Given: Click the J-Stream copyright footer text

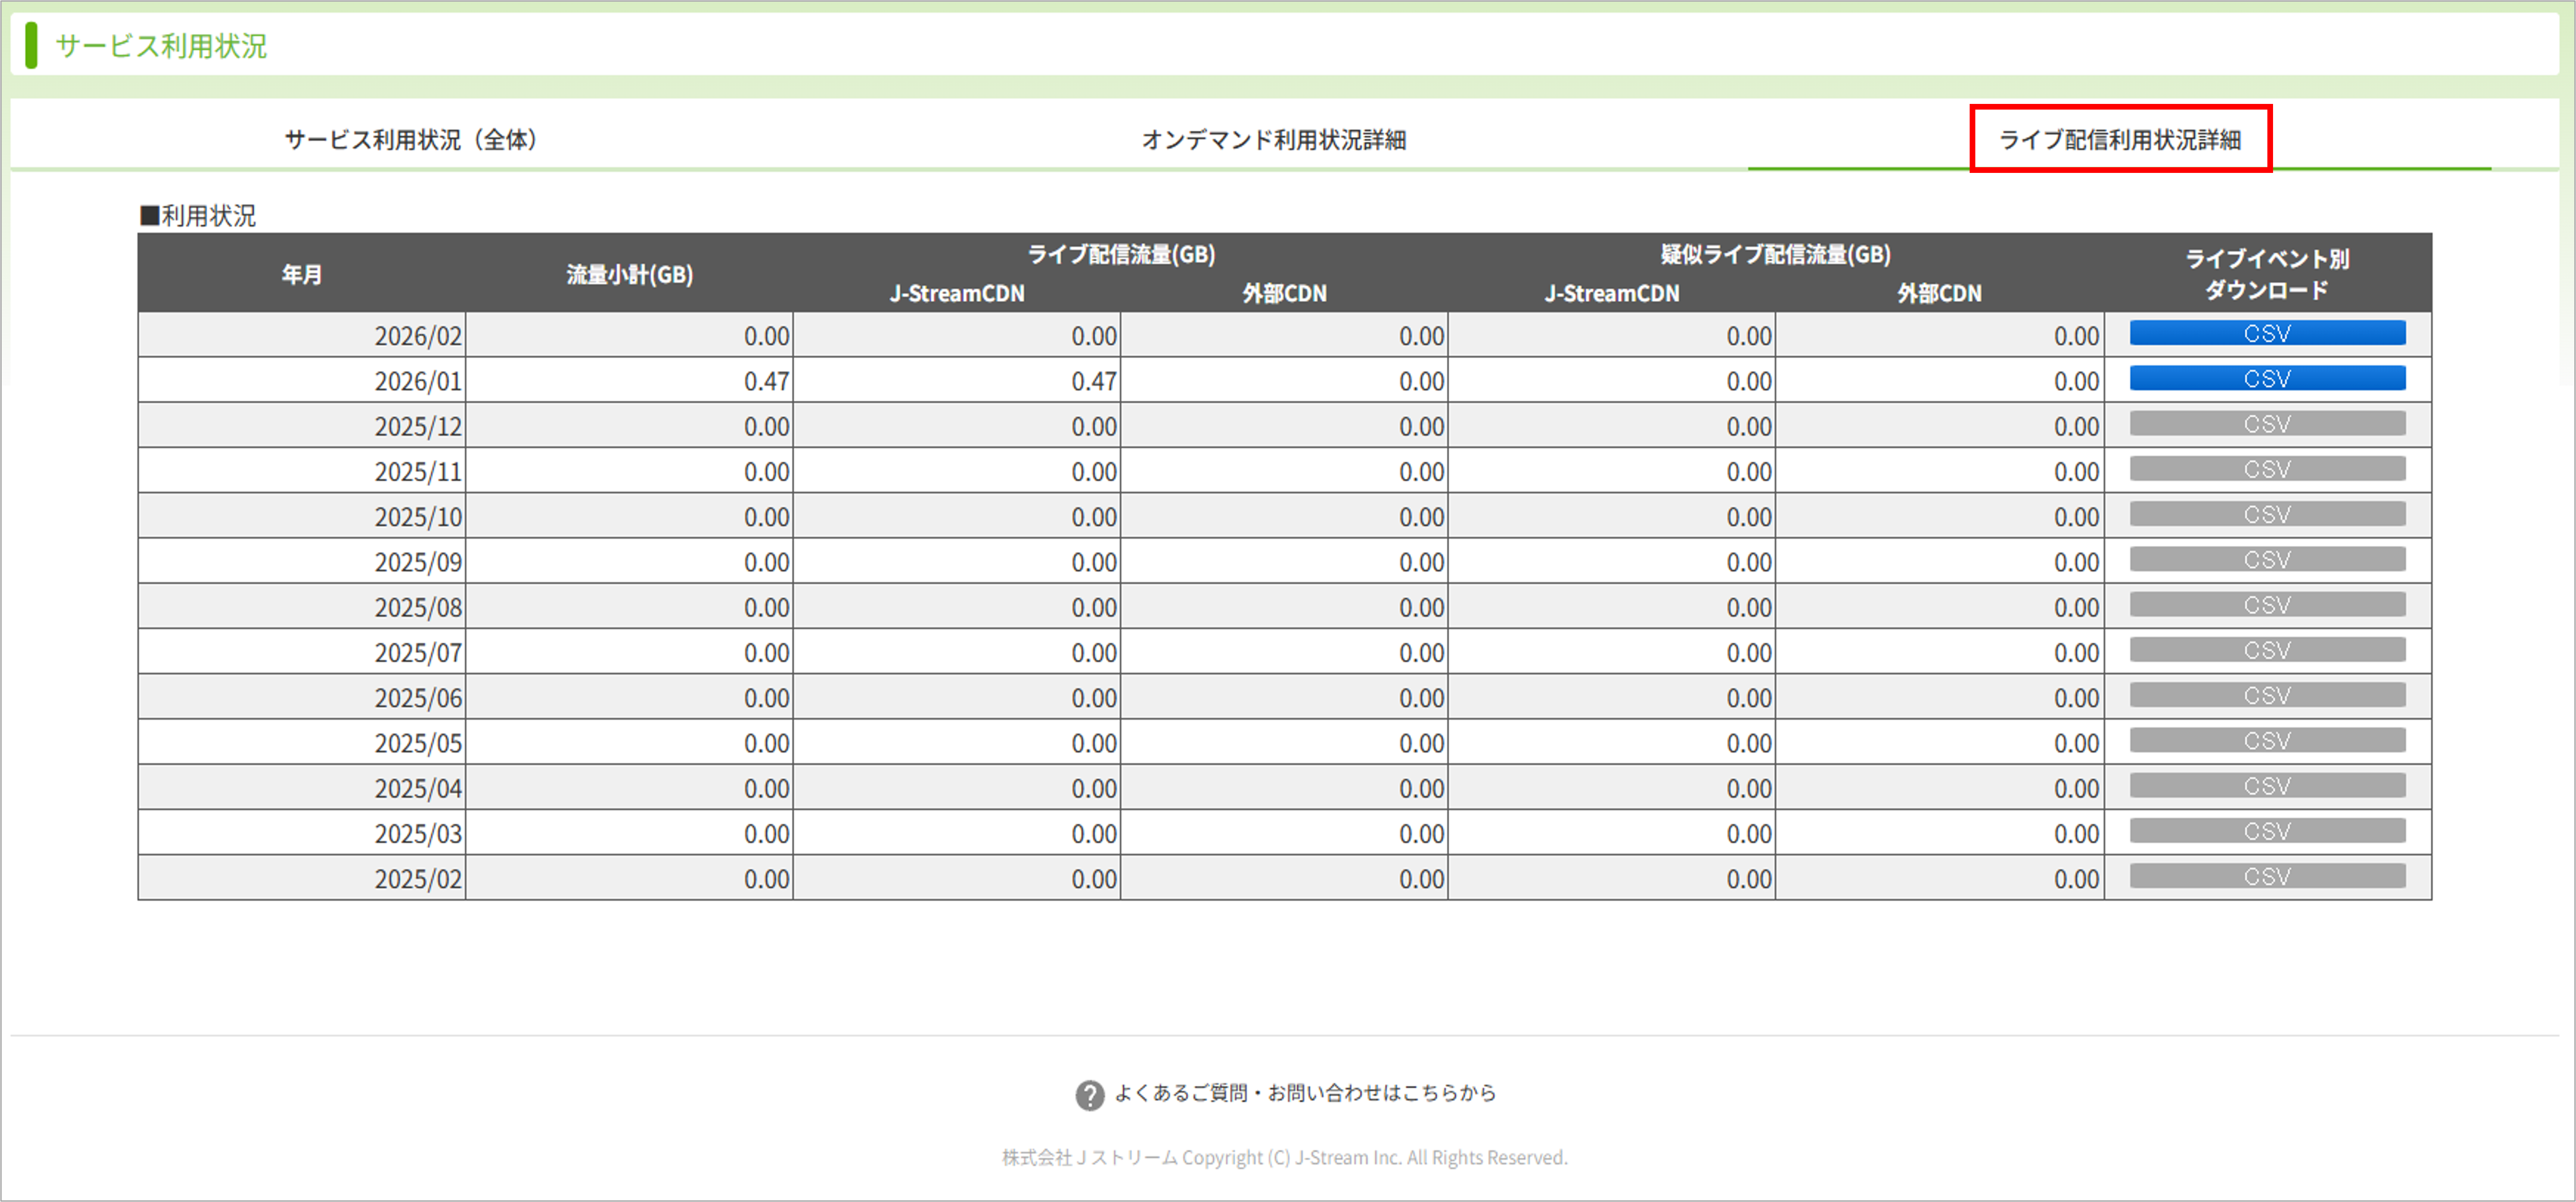Looking at the screenshot, I should coord(1285,1157).
